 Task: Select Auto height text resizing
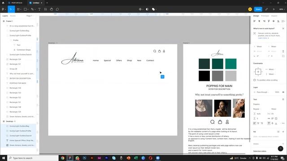click(272, 119)
